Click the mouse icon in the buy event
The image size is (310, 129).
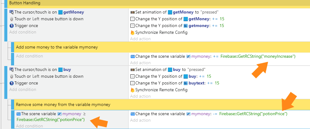pos(12,76)
